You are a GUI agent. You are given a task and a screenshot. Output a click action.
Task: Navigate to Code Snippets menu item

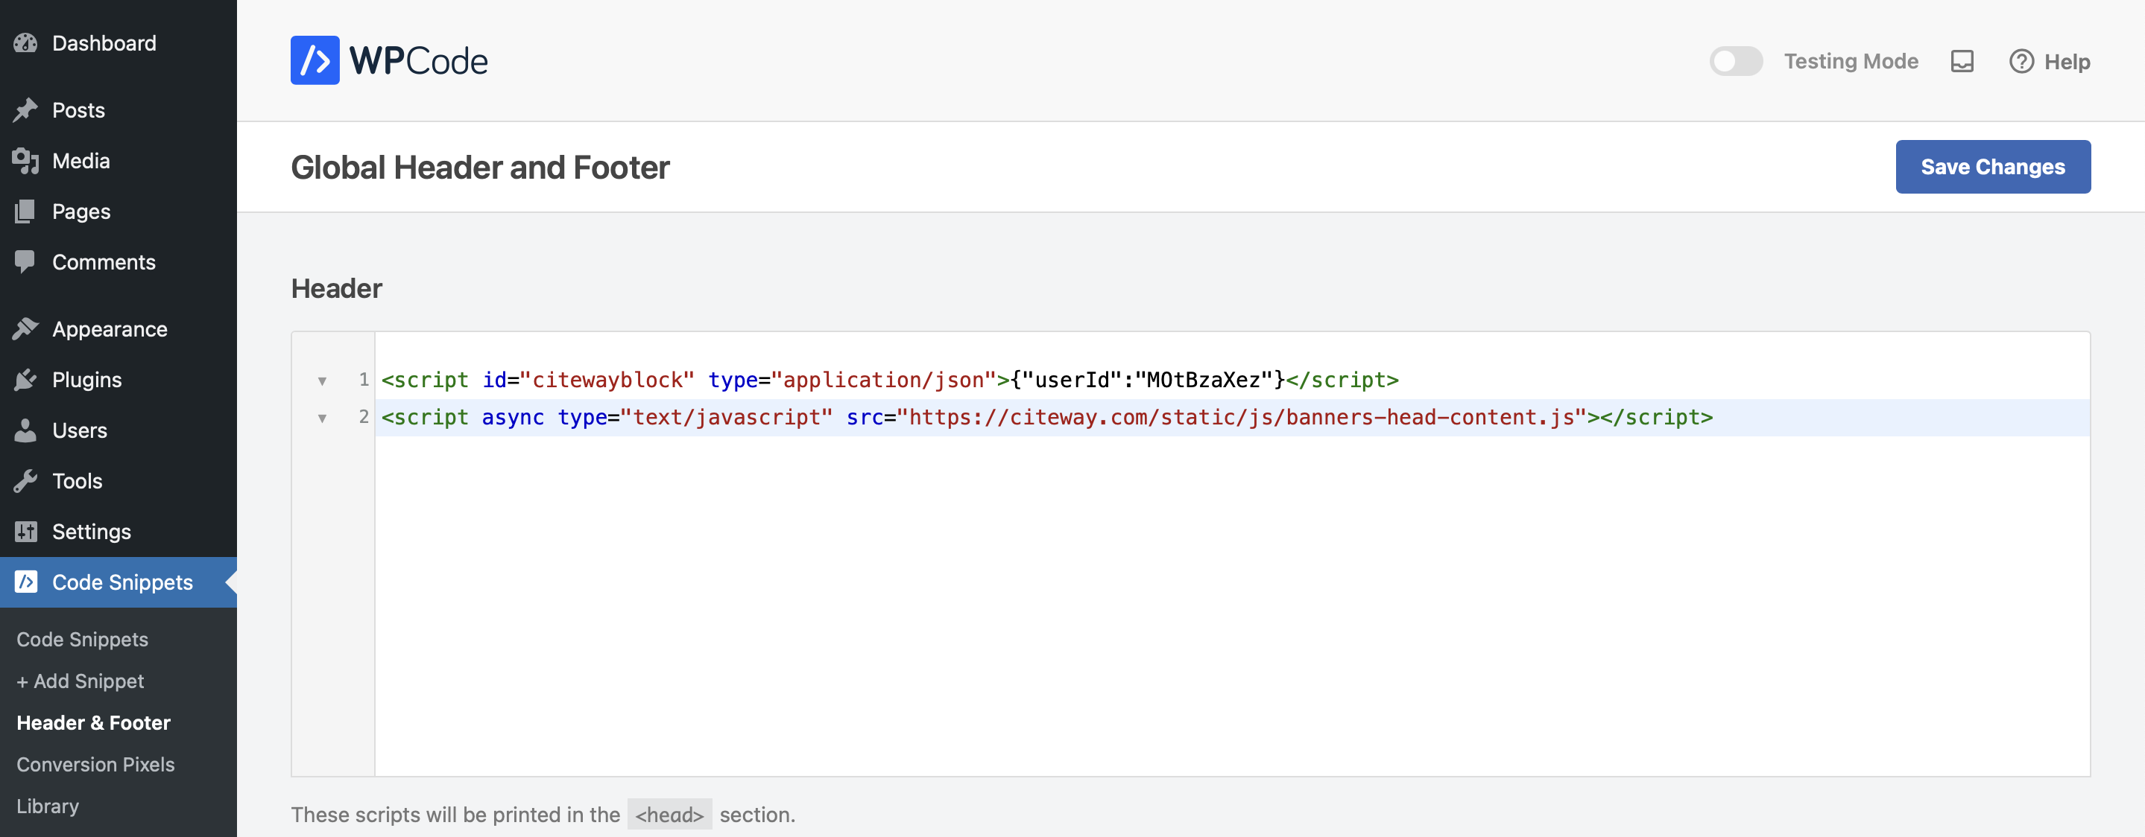pyautogui.click(x=121, y=580)
